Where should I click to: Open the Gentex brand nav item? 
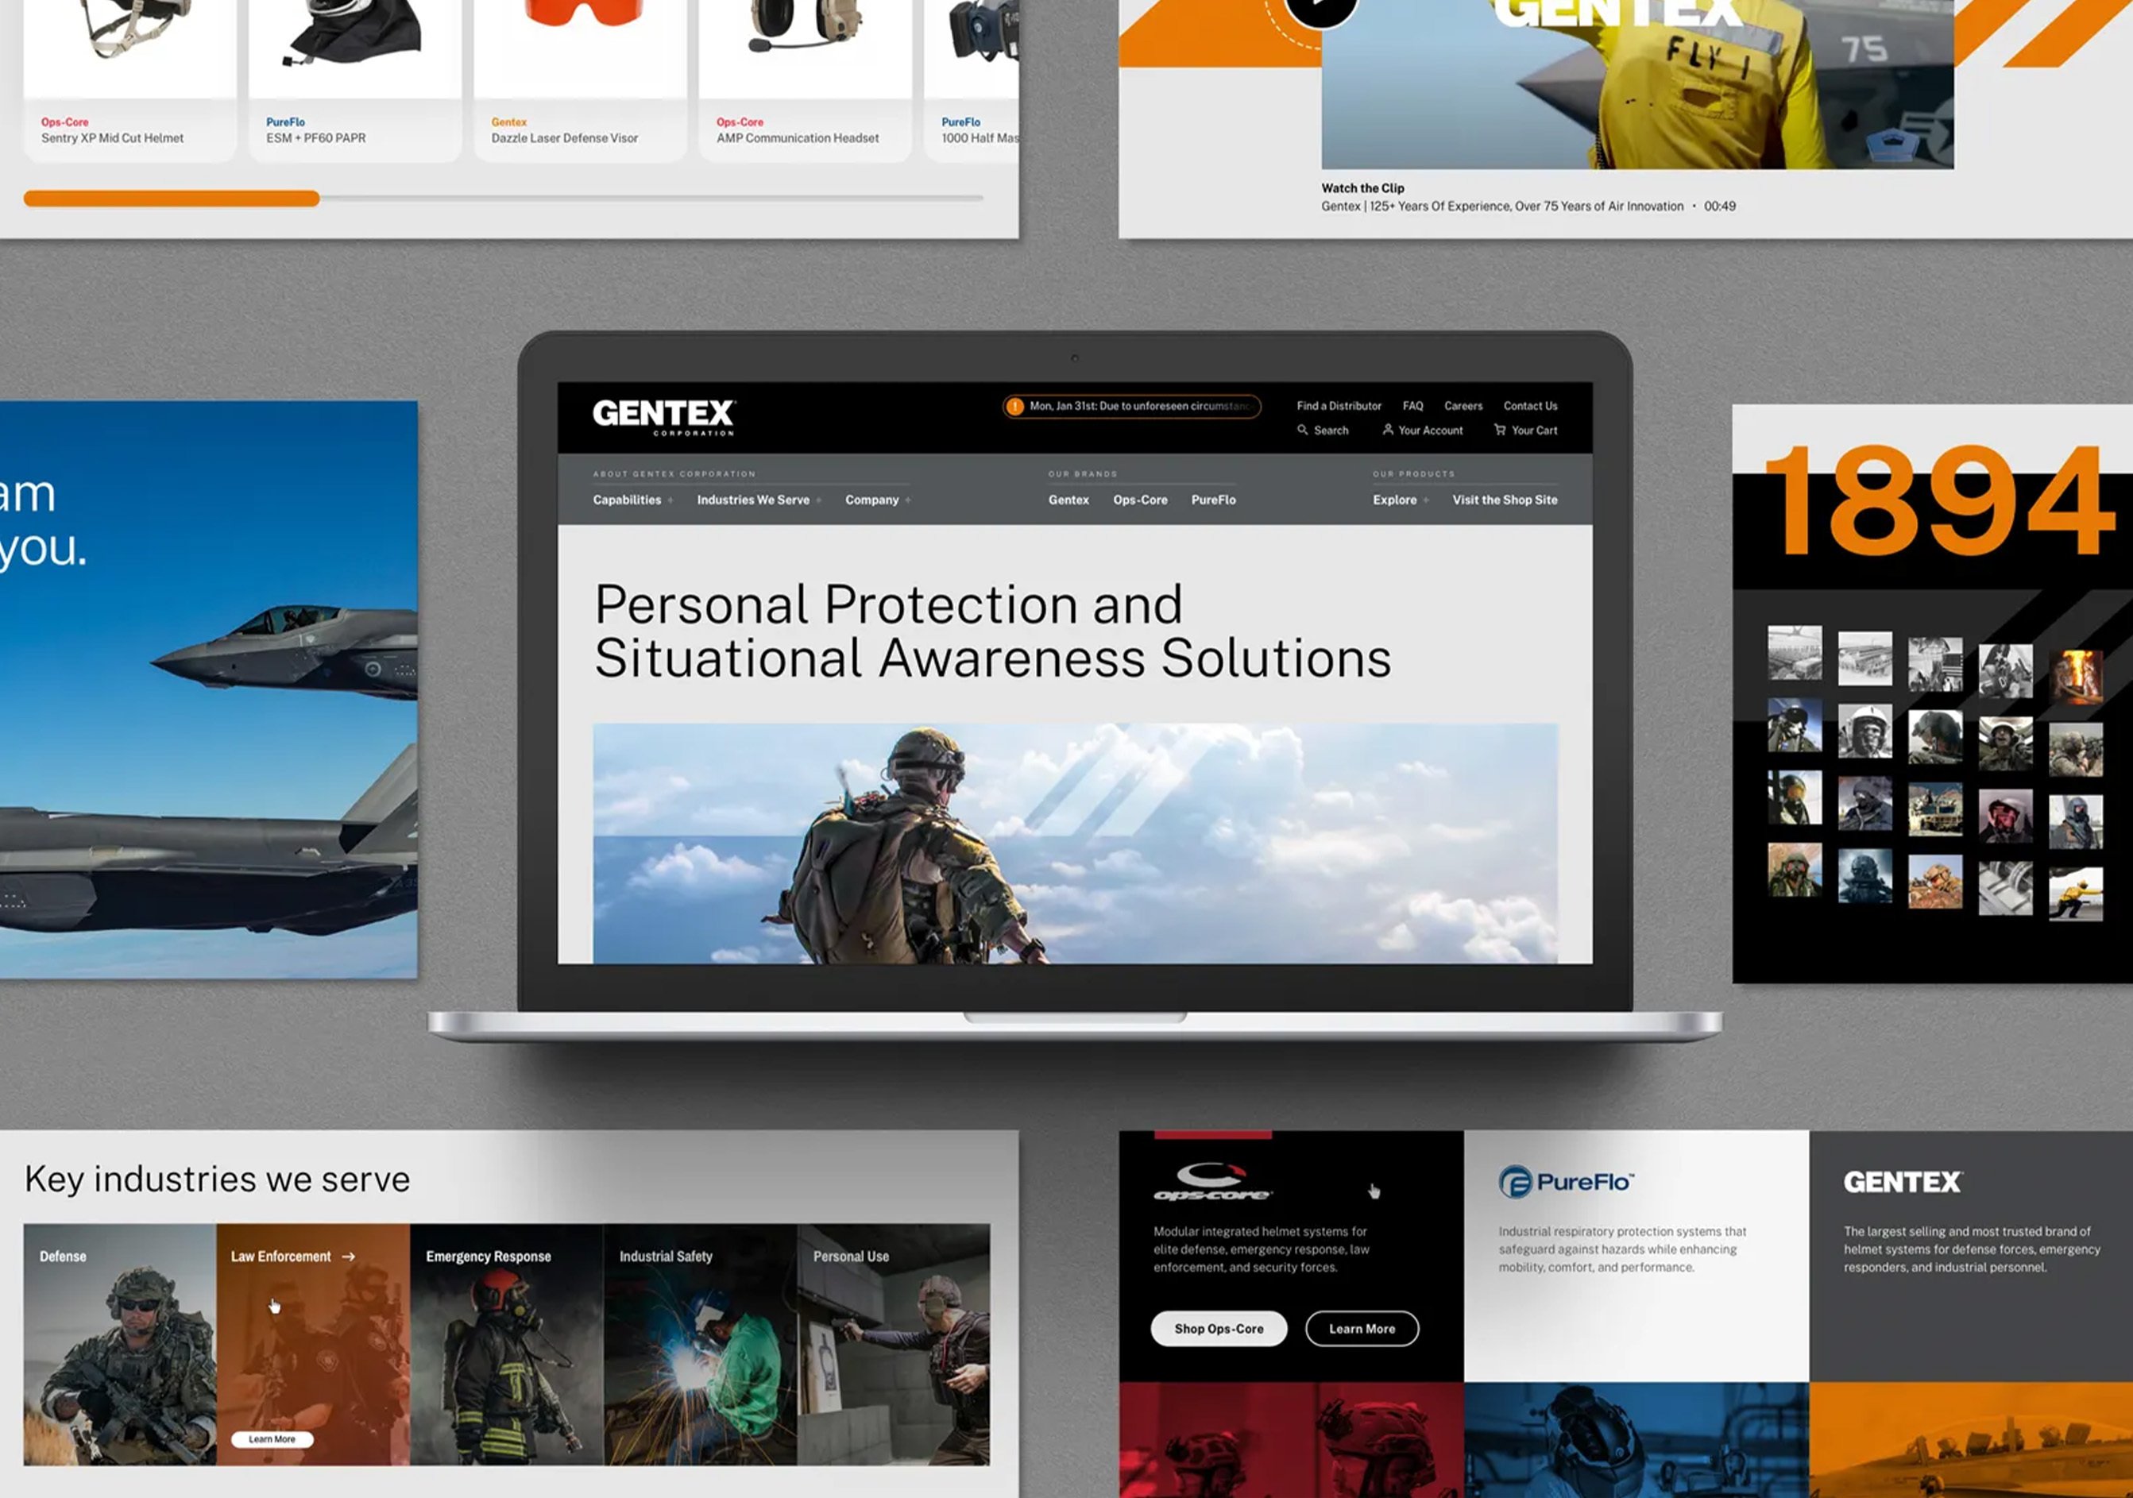click(x=1068, y=500)
